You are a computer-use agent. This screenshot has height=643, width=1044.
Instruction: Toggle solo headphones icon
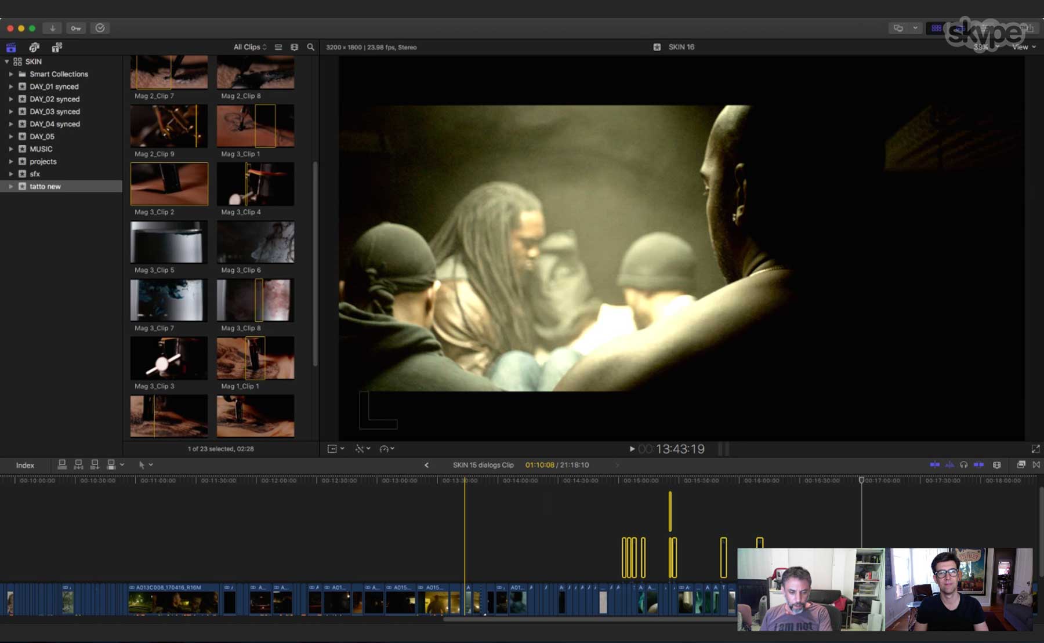pyautogui.click(x=963, y=464)
